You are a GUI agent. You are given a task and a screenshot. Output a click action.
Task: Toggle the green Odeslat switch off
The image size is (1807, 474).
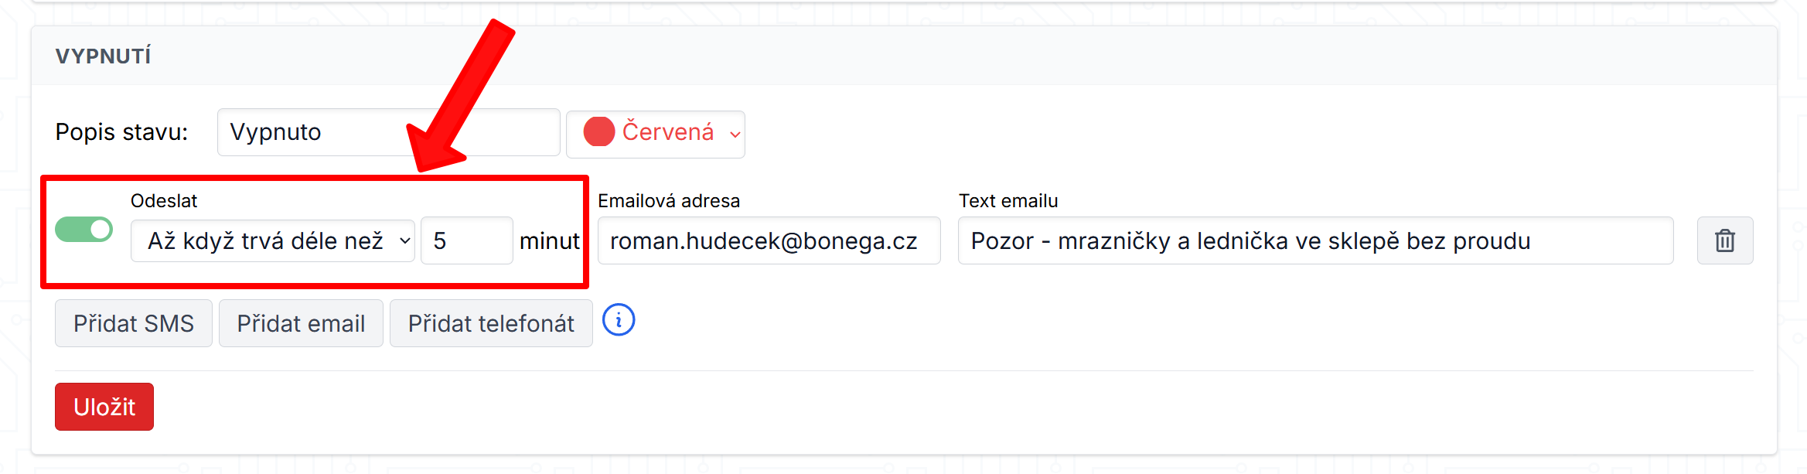[x=84, y=230]
